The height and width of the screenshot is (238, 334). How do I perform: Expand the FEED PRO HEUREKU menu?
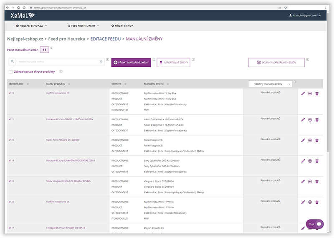83,26
